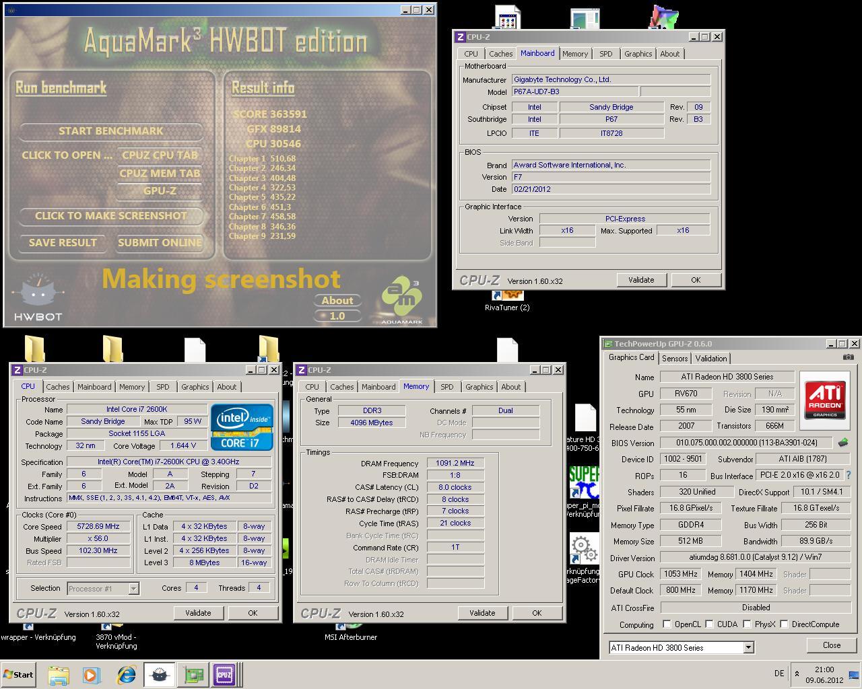This screenshot has height=689, width=862.
Task: Open the SPD tab in CPU-Z Memory window
Action: 447,387
